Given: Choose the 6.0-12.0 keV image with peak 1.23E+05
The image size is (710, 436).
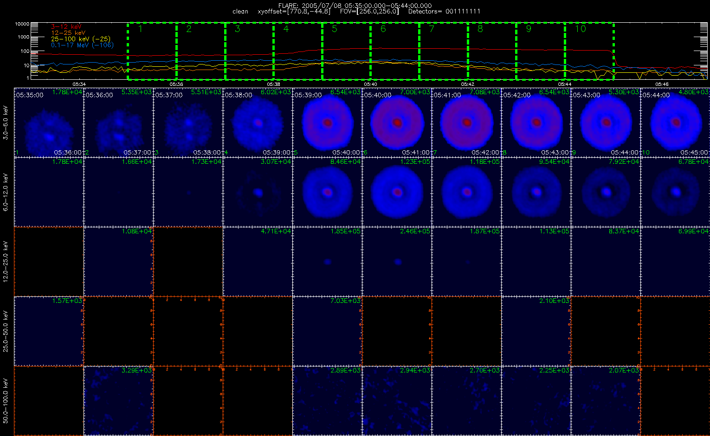Looking at the screenshot, I should pyautogui.click(x=397, y=192).
